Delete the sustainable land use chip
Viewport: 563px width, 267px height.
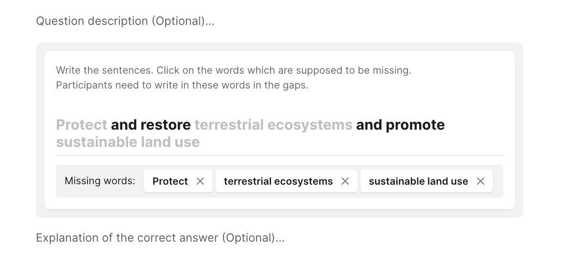[x=480, y=181]
